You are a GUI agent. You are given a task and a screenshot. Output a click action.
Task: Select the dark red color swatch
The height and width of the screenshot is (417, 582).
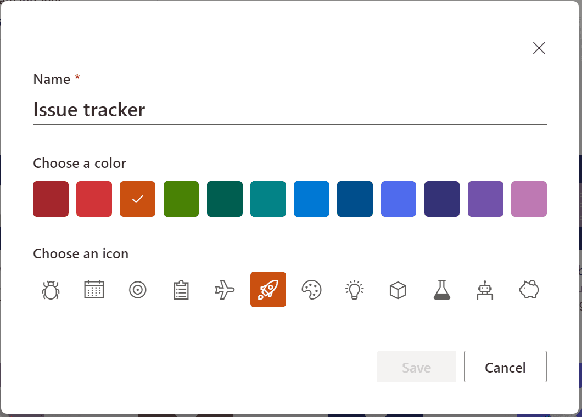(51, 199)
